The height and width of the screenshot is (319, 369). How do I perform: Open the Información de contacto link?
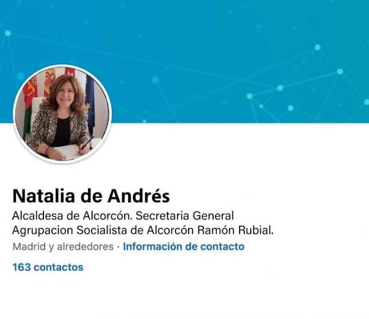coord(183,246)
